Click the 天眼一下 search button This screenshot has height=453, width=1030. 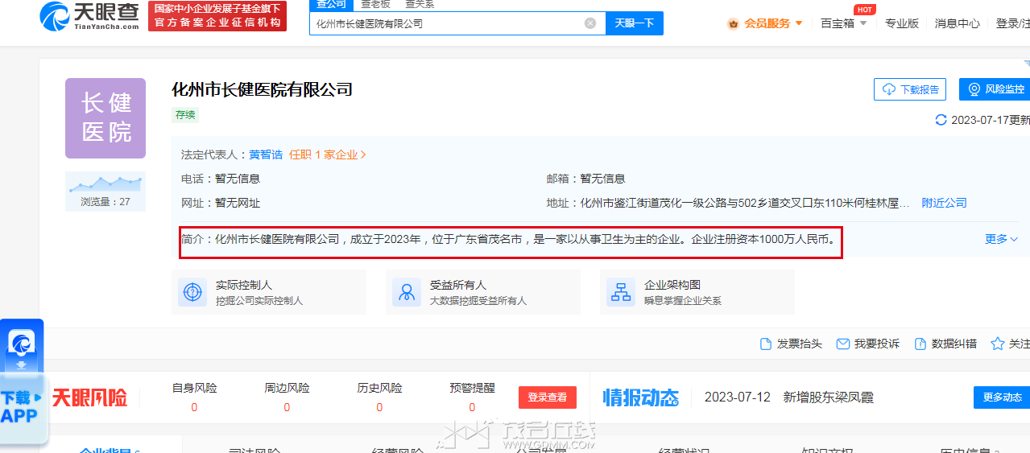pos(635,23)
